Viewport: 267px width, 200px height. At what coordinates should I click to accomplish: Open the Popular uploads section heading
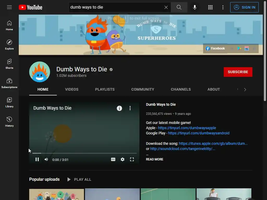click(x=44, y=179)
